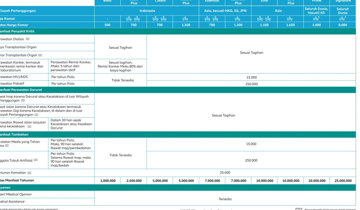Click the 'Perawatan HIV/AIDS' row label
This screenshot has height=210, width=360.
click(x=14, y=77)
